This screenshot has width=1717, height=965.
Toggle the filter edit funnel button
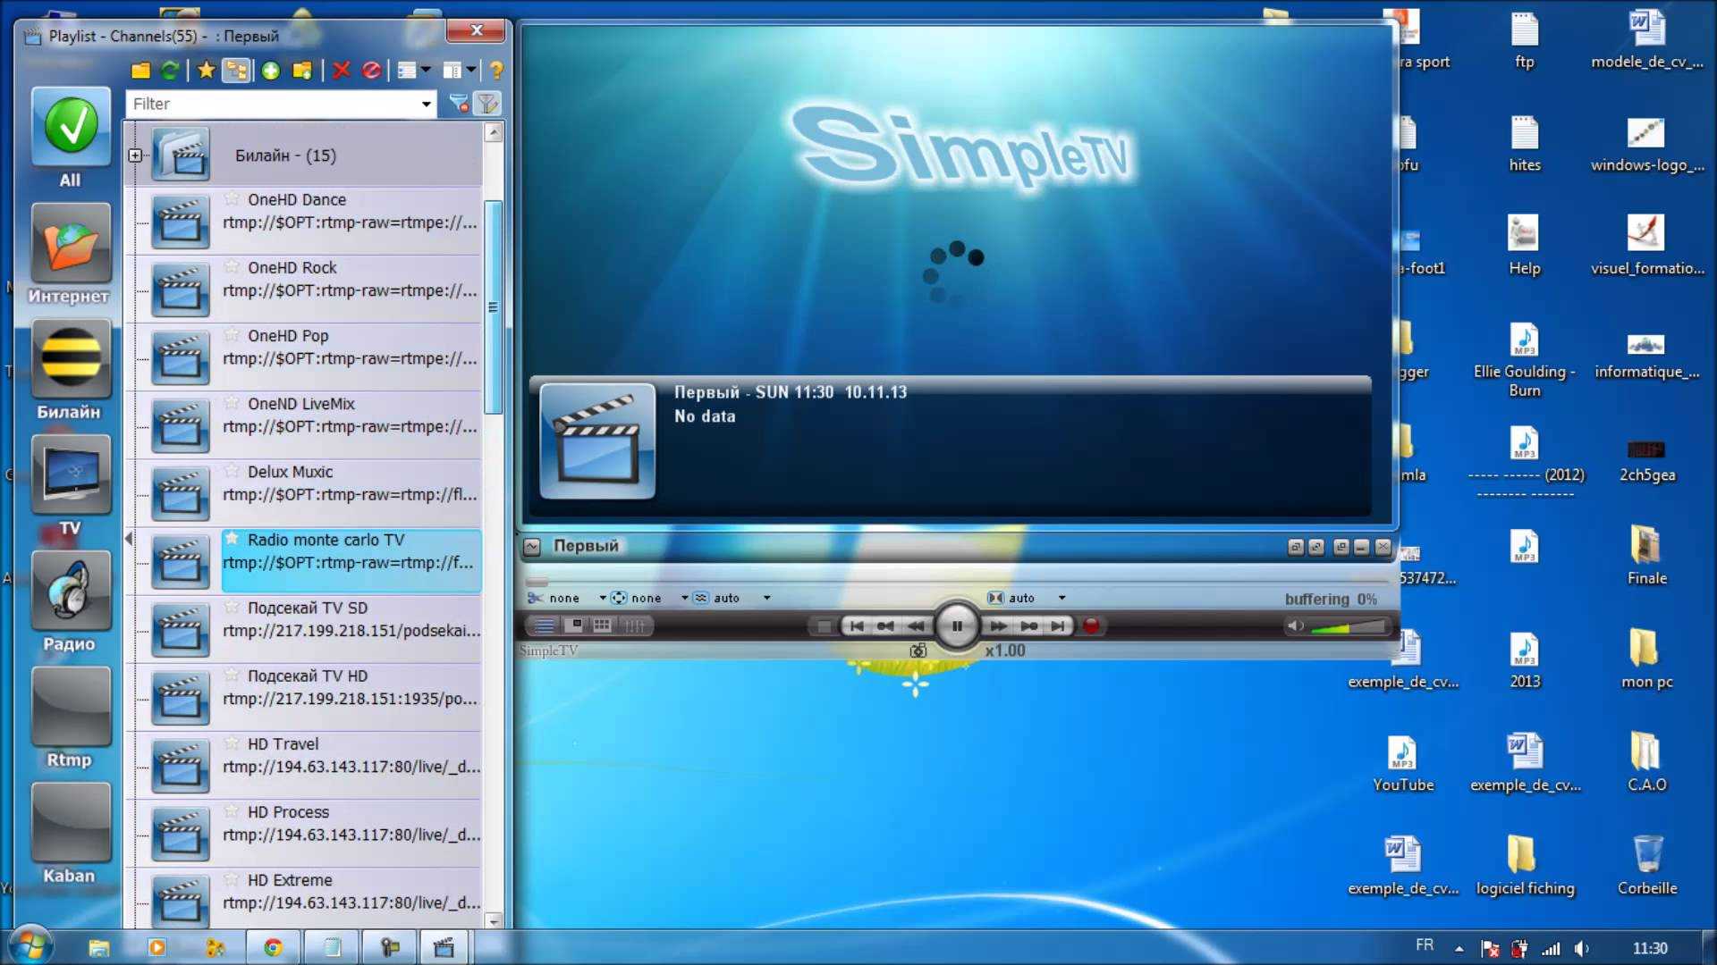coord(487,104)
